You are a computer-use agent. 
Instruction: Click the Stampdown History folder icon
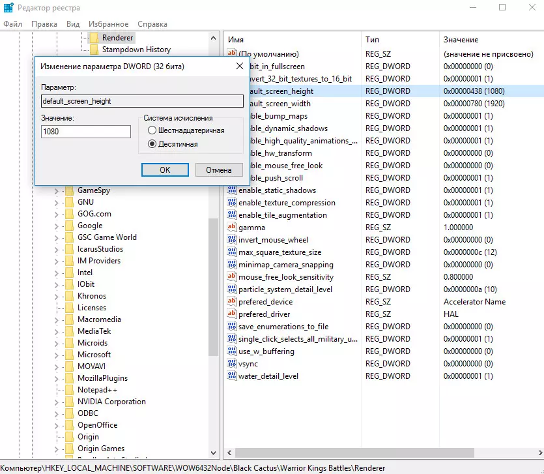point(94,50)
